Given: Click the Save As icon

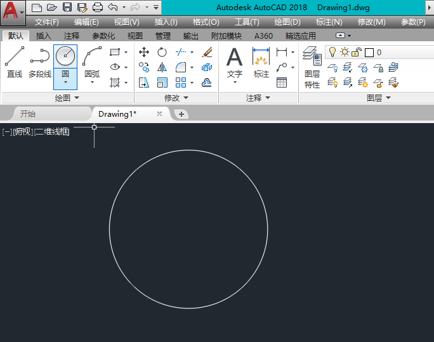Looking at the screenshot, I should [x=82, y=8].
